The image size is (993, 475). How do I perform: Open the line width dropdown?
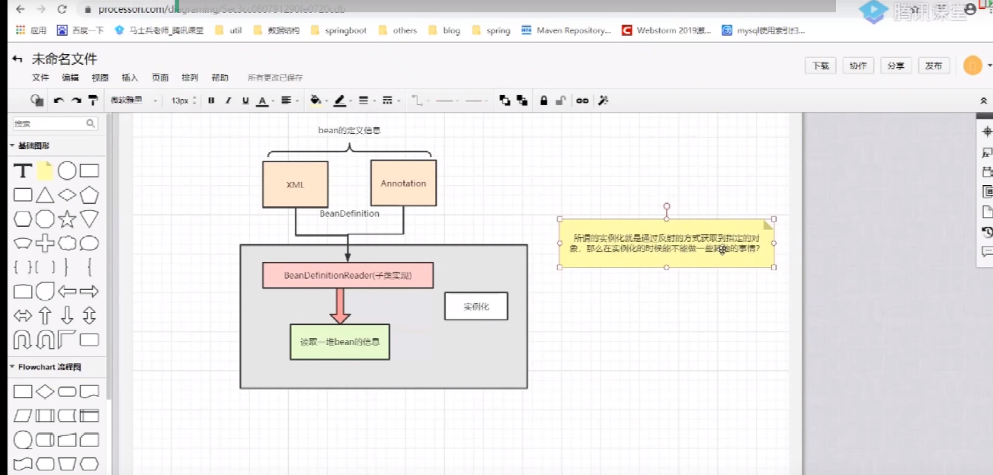pyautogui.click(x=366, y=100)
